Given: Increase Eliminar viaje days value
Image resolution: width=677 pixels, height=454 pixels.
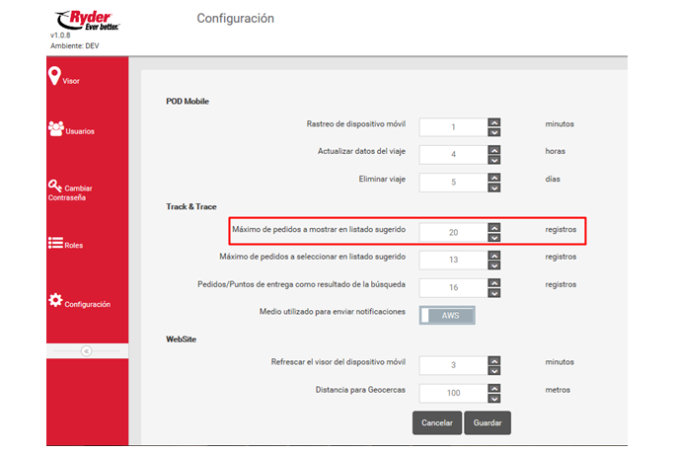Looking at the screenshot, I should click(493, 177).
